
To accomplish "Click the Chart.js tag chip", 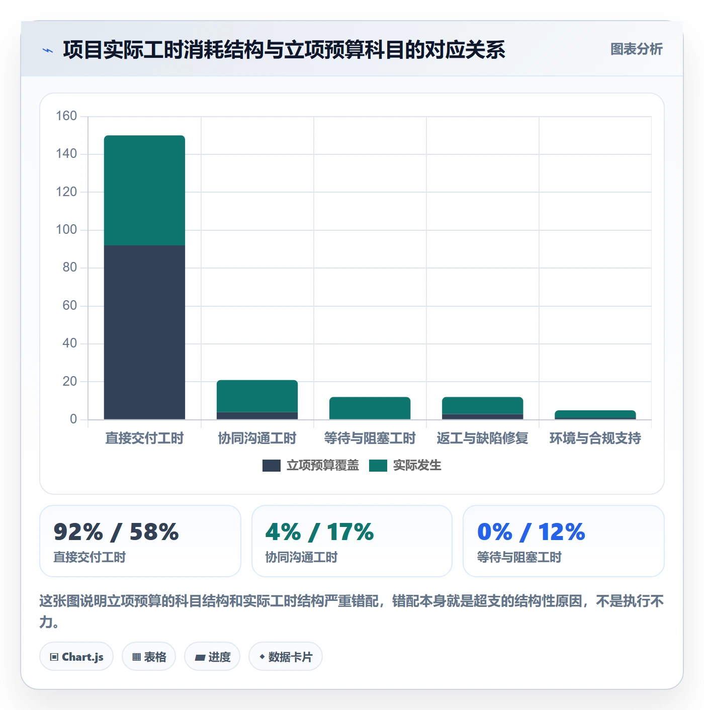I will coord(76,656).
